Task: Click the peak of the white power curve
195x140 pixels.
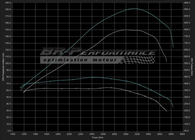Action: click(126, 30)
